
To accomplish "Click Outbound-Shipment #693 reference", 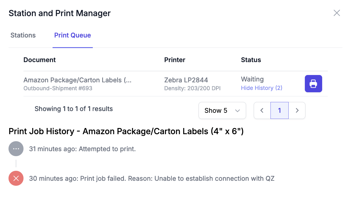I will pyautogui.click(x=58, y=88).
